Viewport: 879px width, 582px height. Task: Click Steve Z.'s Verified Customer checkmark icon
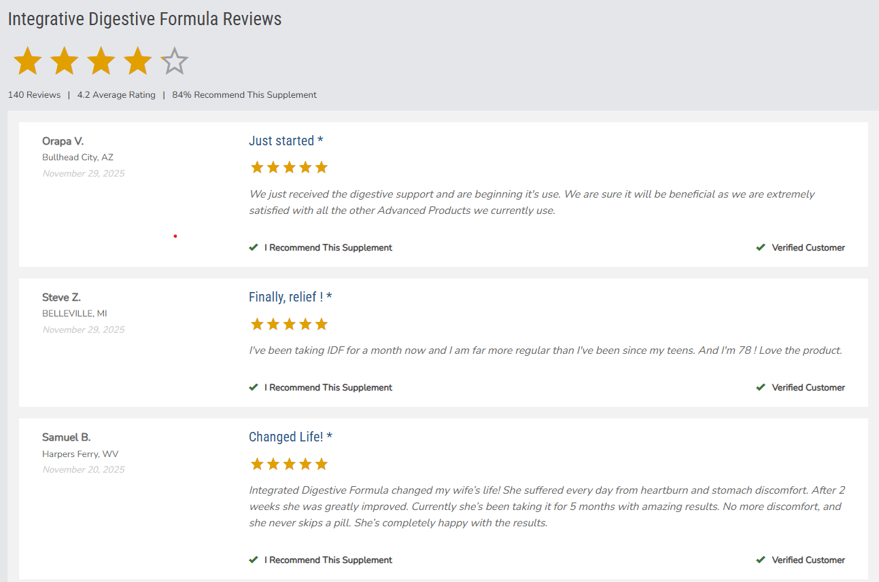click(761, 388)
